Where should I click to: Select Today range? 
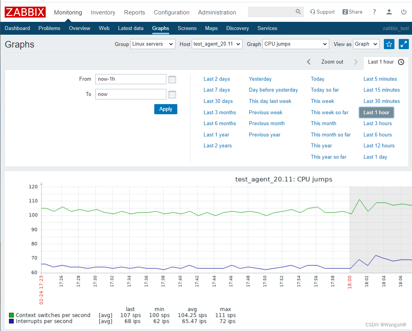[x=317, y=79]
